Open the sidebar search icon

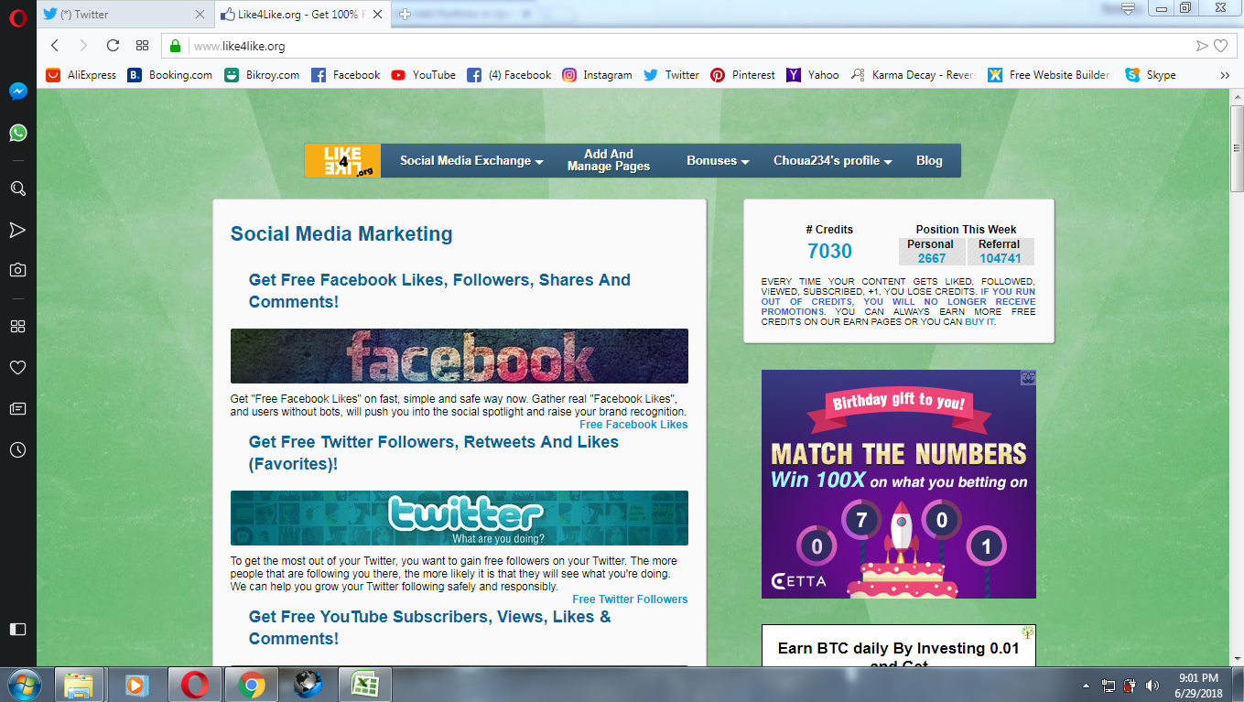point(17,189)
